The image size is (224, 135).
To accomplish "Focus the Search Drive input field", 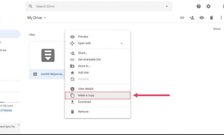I will click(x=99, y=6).
